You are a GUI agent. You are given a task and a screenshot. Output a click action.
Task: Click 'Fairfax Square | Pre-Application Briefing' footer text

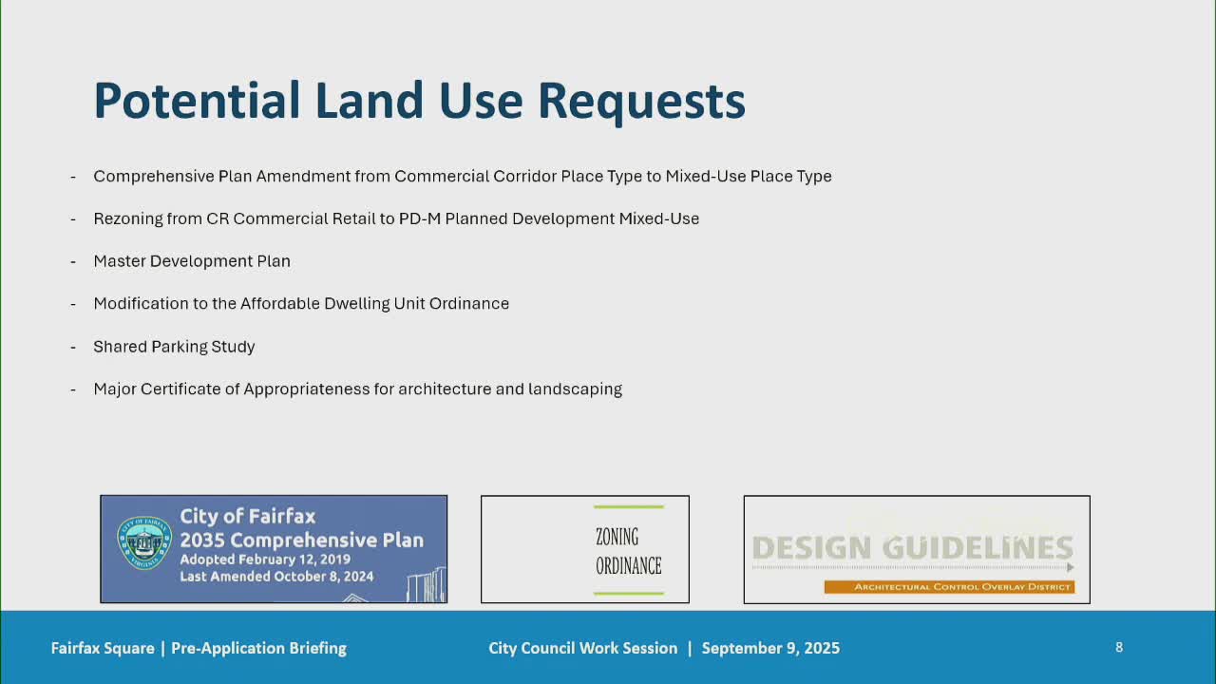[199, 648]
